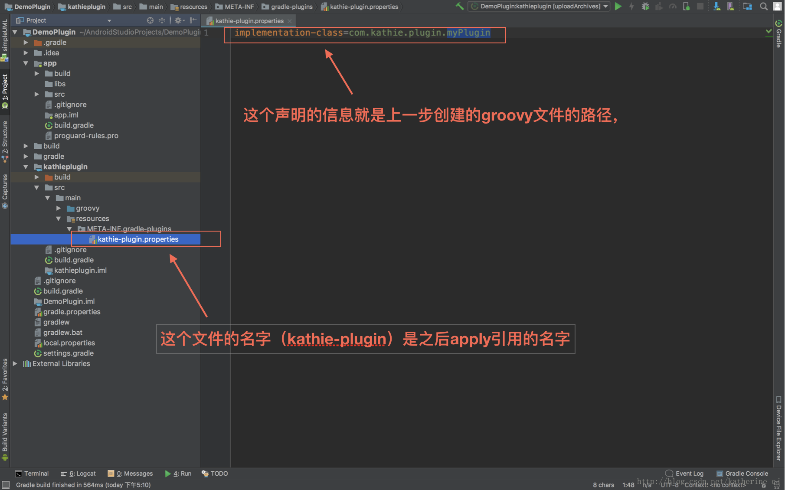Open the Project Structure icon
This screenshot has height=490, width=785.
point(747,6)
